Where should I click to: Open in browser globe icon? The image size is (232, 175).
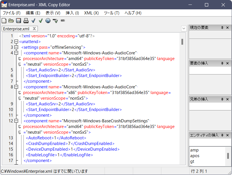coord(48,21)
